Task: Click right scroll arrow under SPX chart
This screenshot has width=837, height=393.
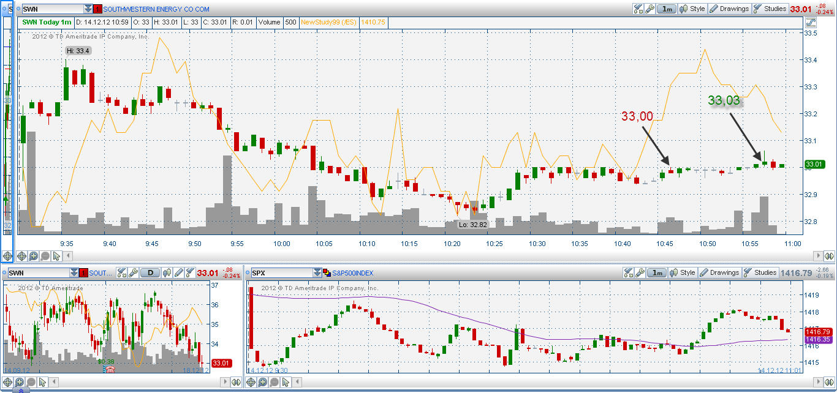Action: pos(817,383)
